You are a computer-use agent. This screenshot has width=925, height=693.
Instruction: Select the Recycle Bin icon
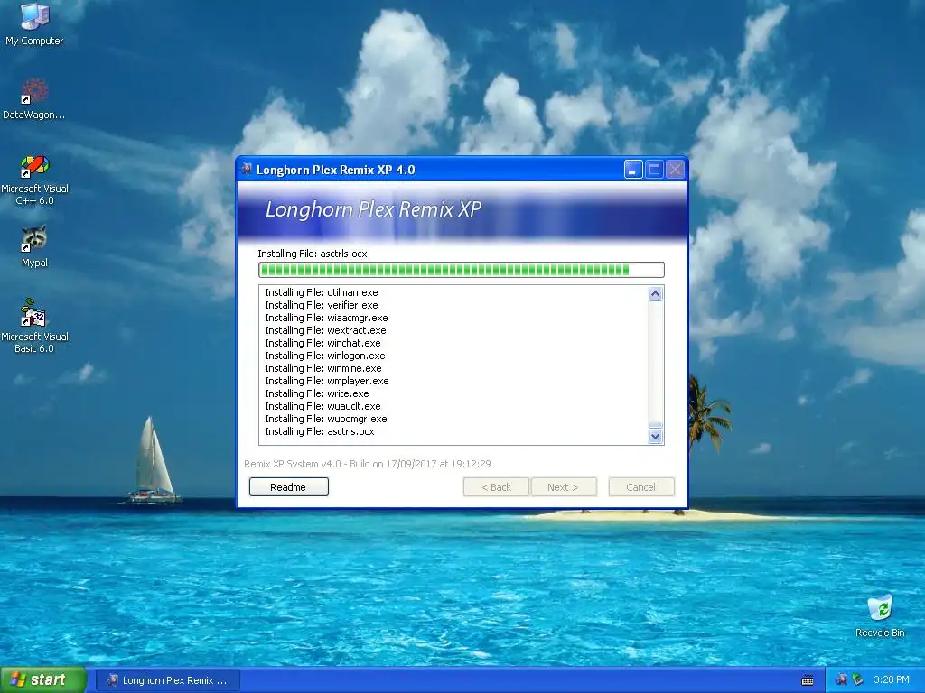(x=880, y=616)
